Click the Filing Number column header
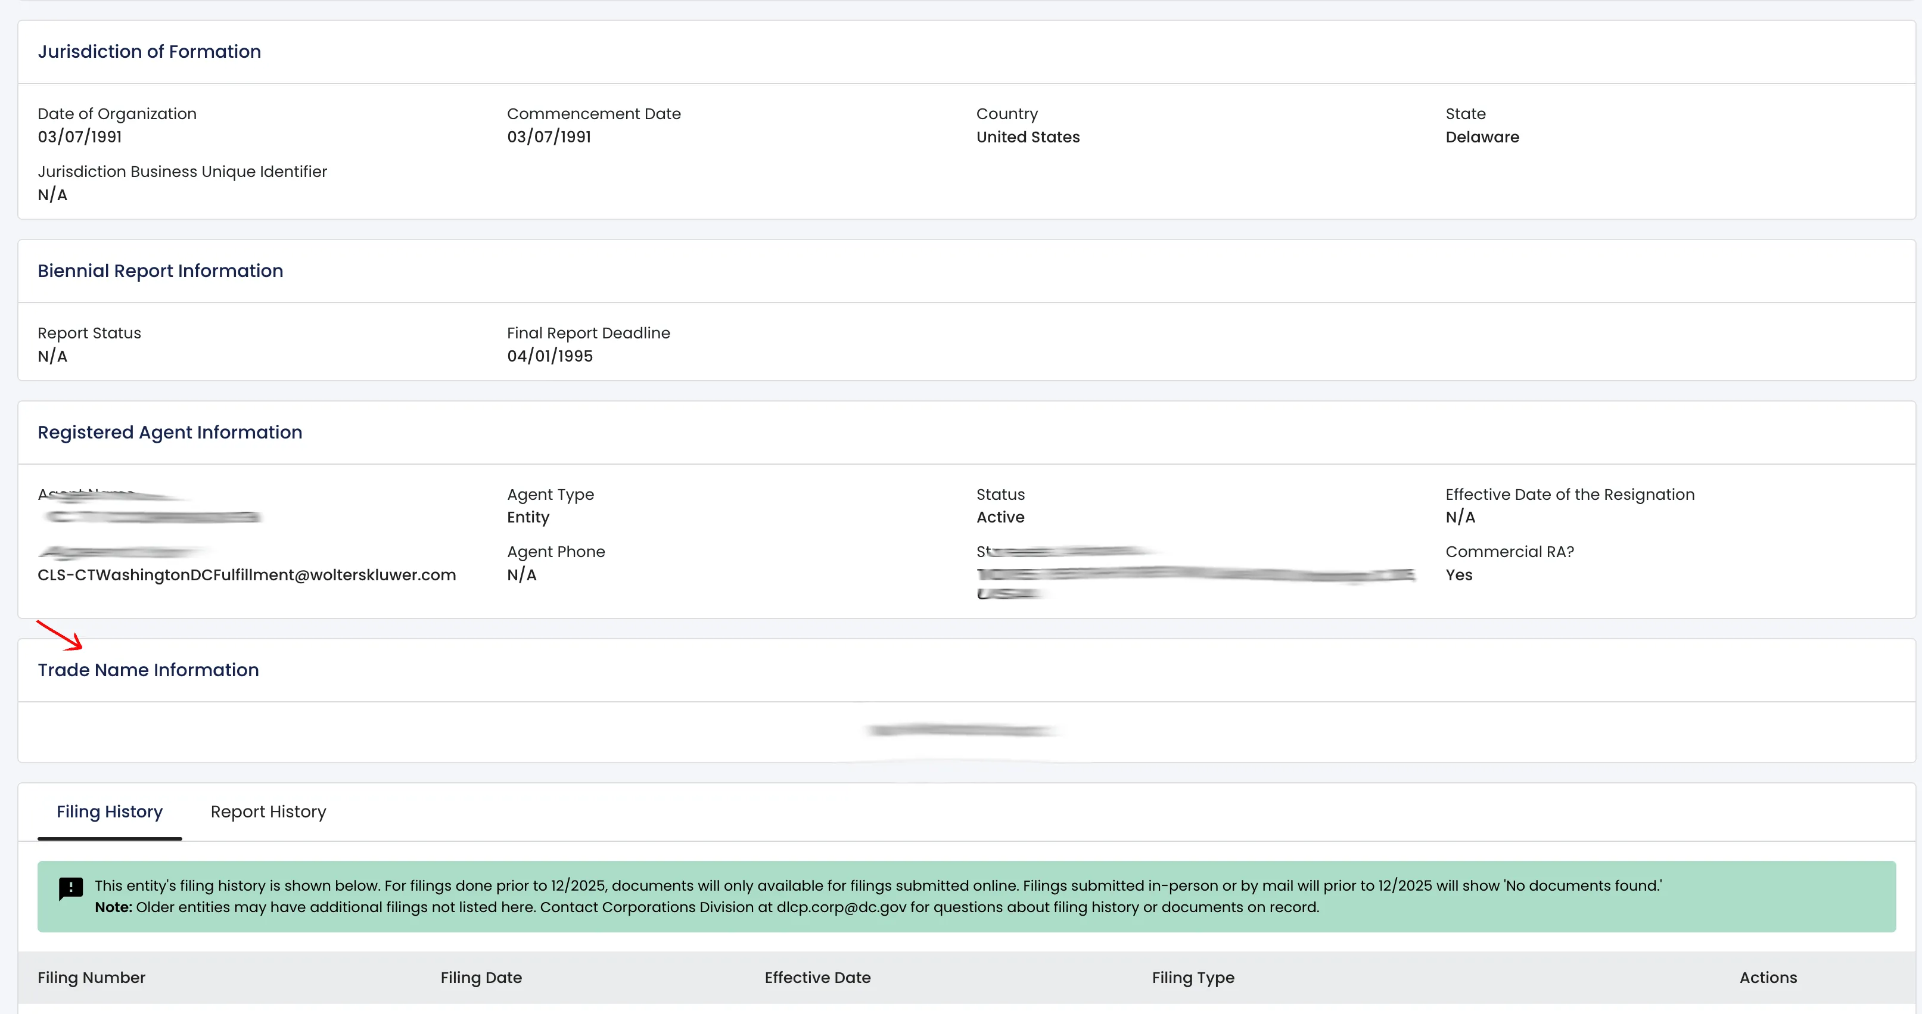Image resolution: width=1922 pixels, height=1014 pixels. (x=92, y=978)
